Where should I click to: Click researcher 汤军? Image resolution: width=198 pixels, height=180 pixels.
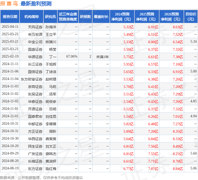52,94
